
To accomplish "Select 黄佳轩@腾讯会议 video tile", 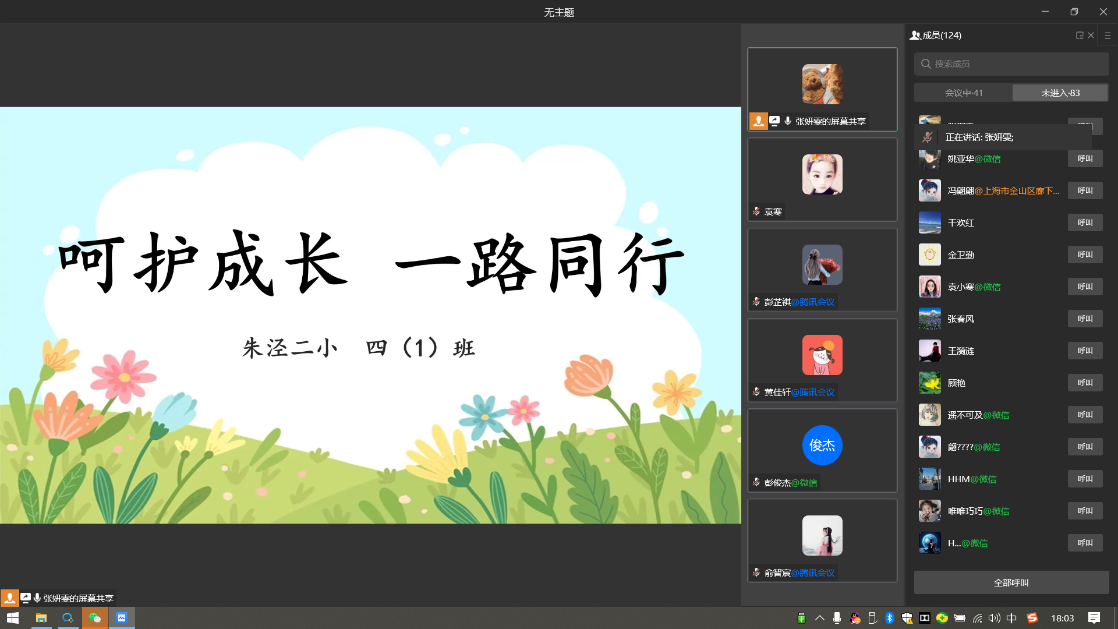I will point(822,360).
